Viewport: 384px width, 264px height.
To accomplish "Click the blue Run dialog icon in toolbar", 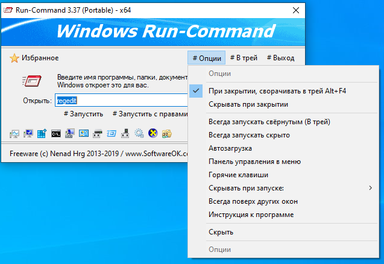I will coord(112,134).
